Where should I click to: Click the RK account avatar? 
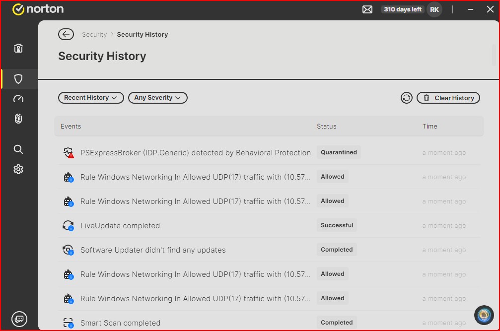pos(434,9)
